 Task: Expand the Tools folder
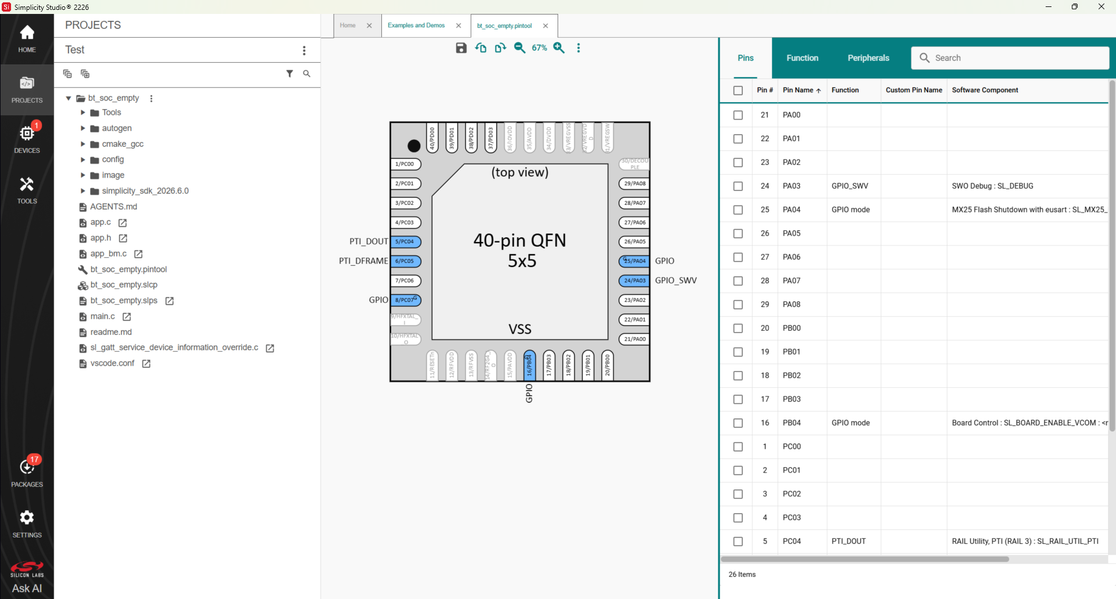coord(83,113)
